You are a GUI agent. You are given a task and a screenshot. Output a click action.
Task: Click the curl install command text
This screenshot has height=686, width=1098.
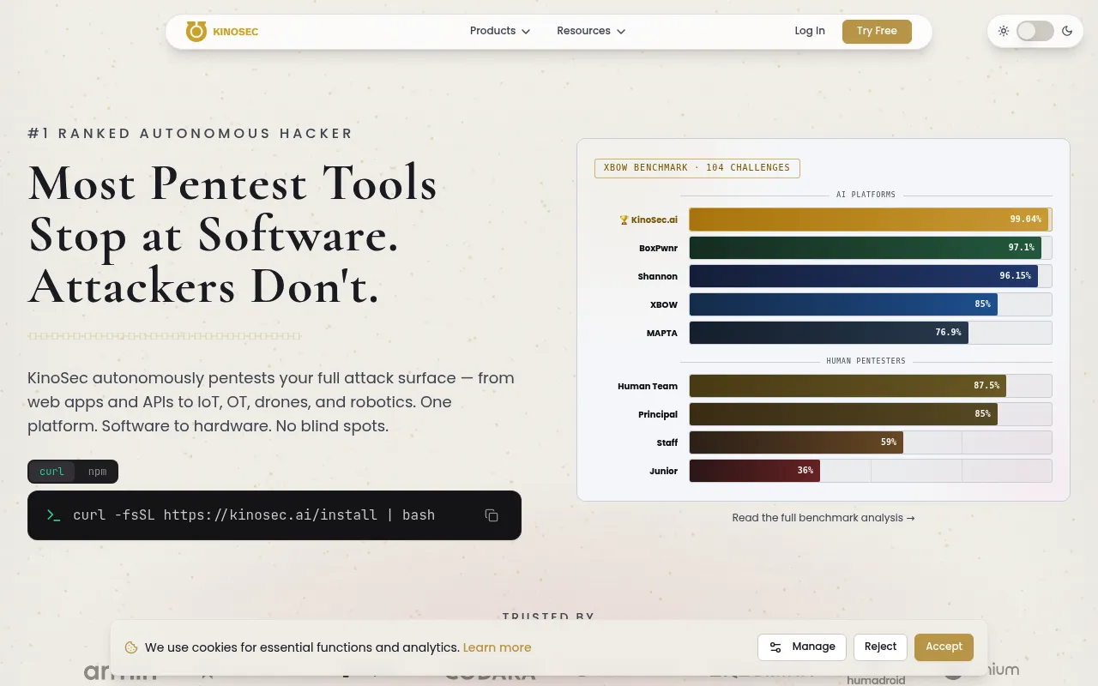(254, 515)
